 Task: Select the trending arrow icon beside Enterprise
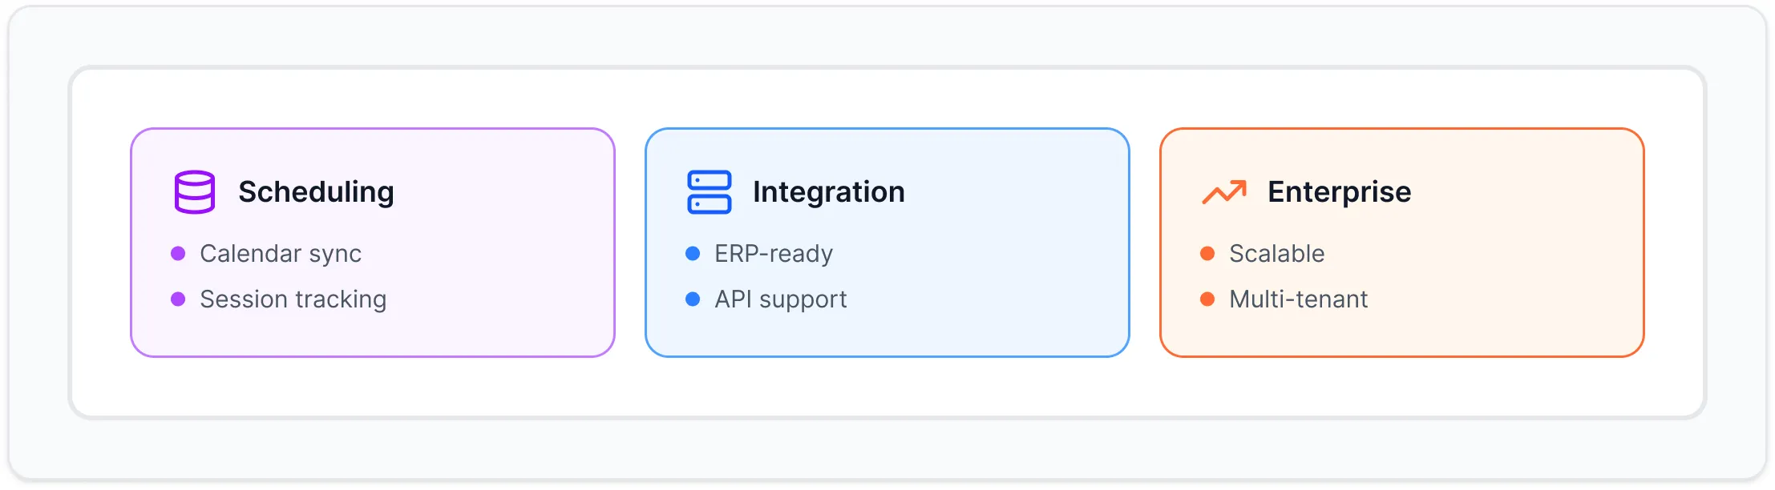[1224, 192]
